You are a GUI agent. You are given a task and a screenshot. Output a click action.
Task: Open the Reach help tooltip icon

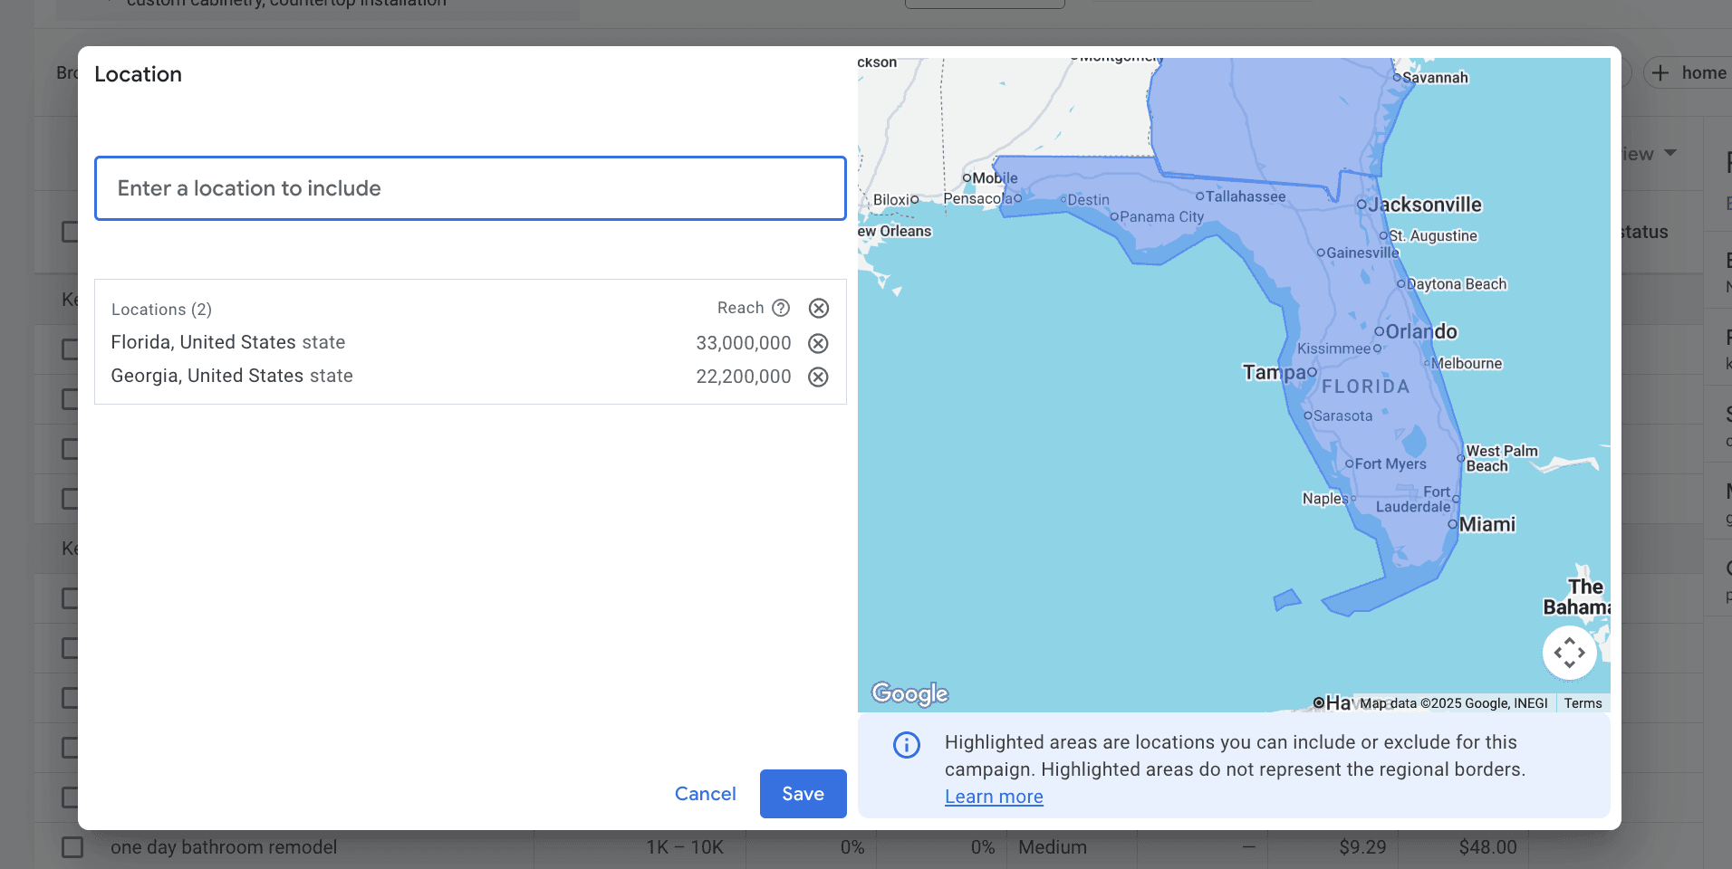781,308
